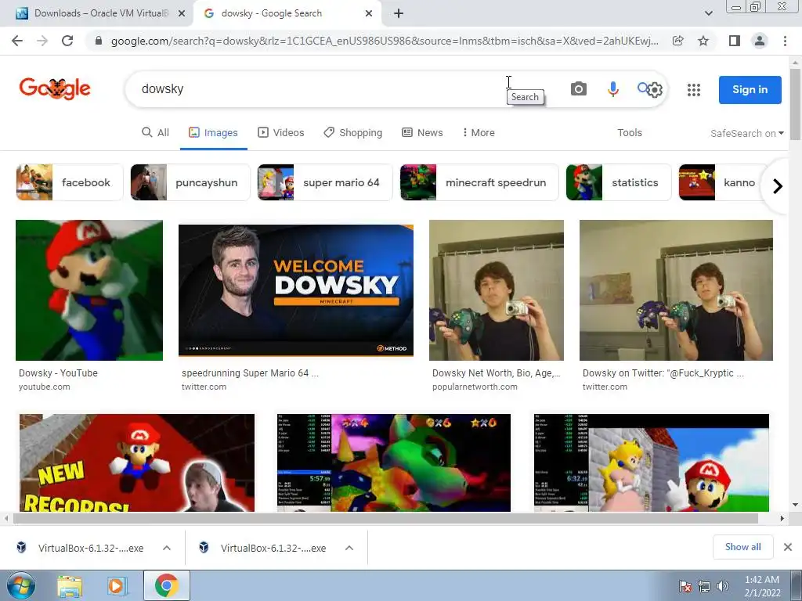Start voice search with microphone icon
Screen dimensions: 802x601
(612, 89)
